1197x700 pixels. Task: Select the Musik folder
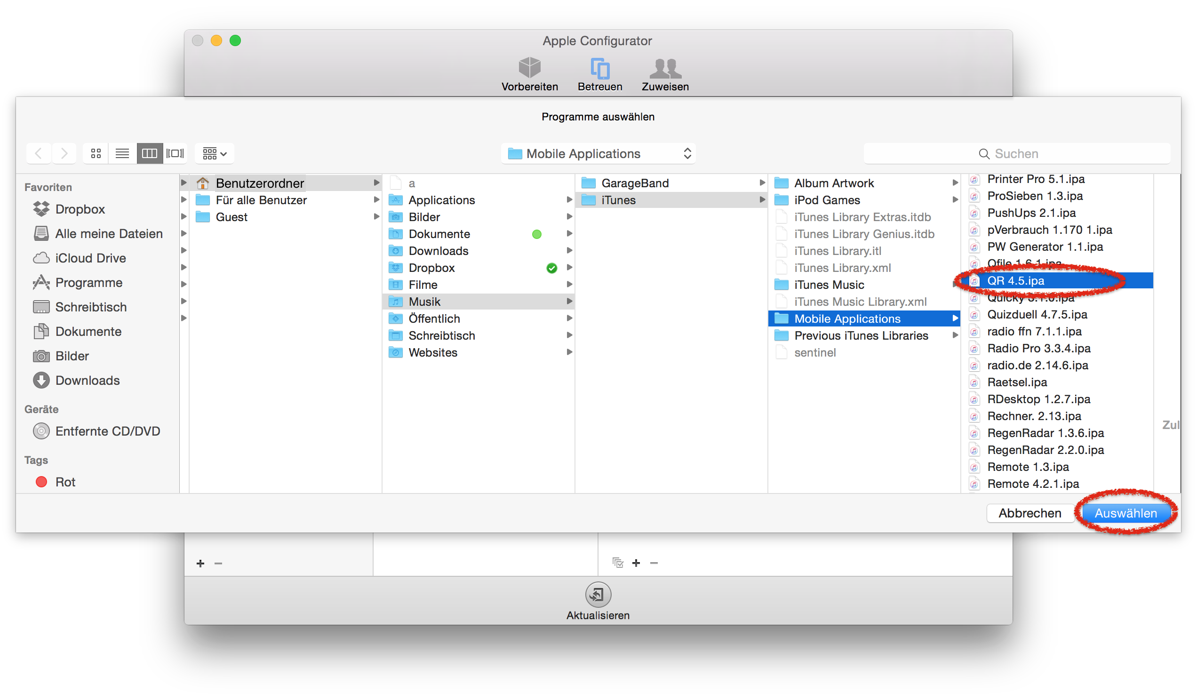click(479, 302)
